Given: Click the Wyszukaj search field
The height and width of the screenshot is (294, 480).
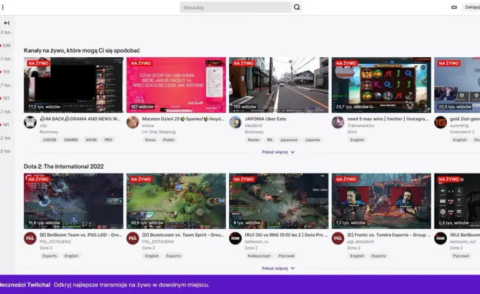Looking at the screenshot, I should (236, 7).
